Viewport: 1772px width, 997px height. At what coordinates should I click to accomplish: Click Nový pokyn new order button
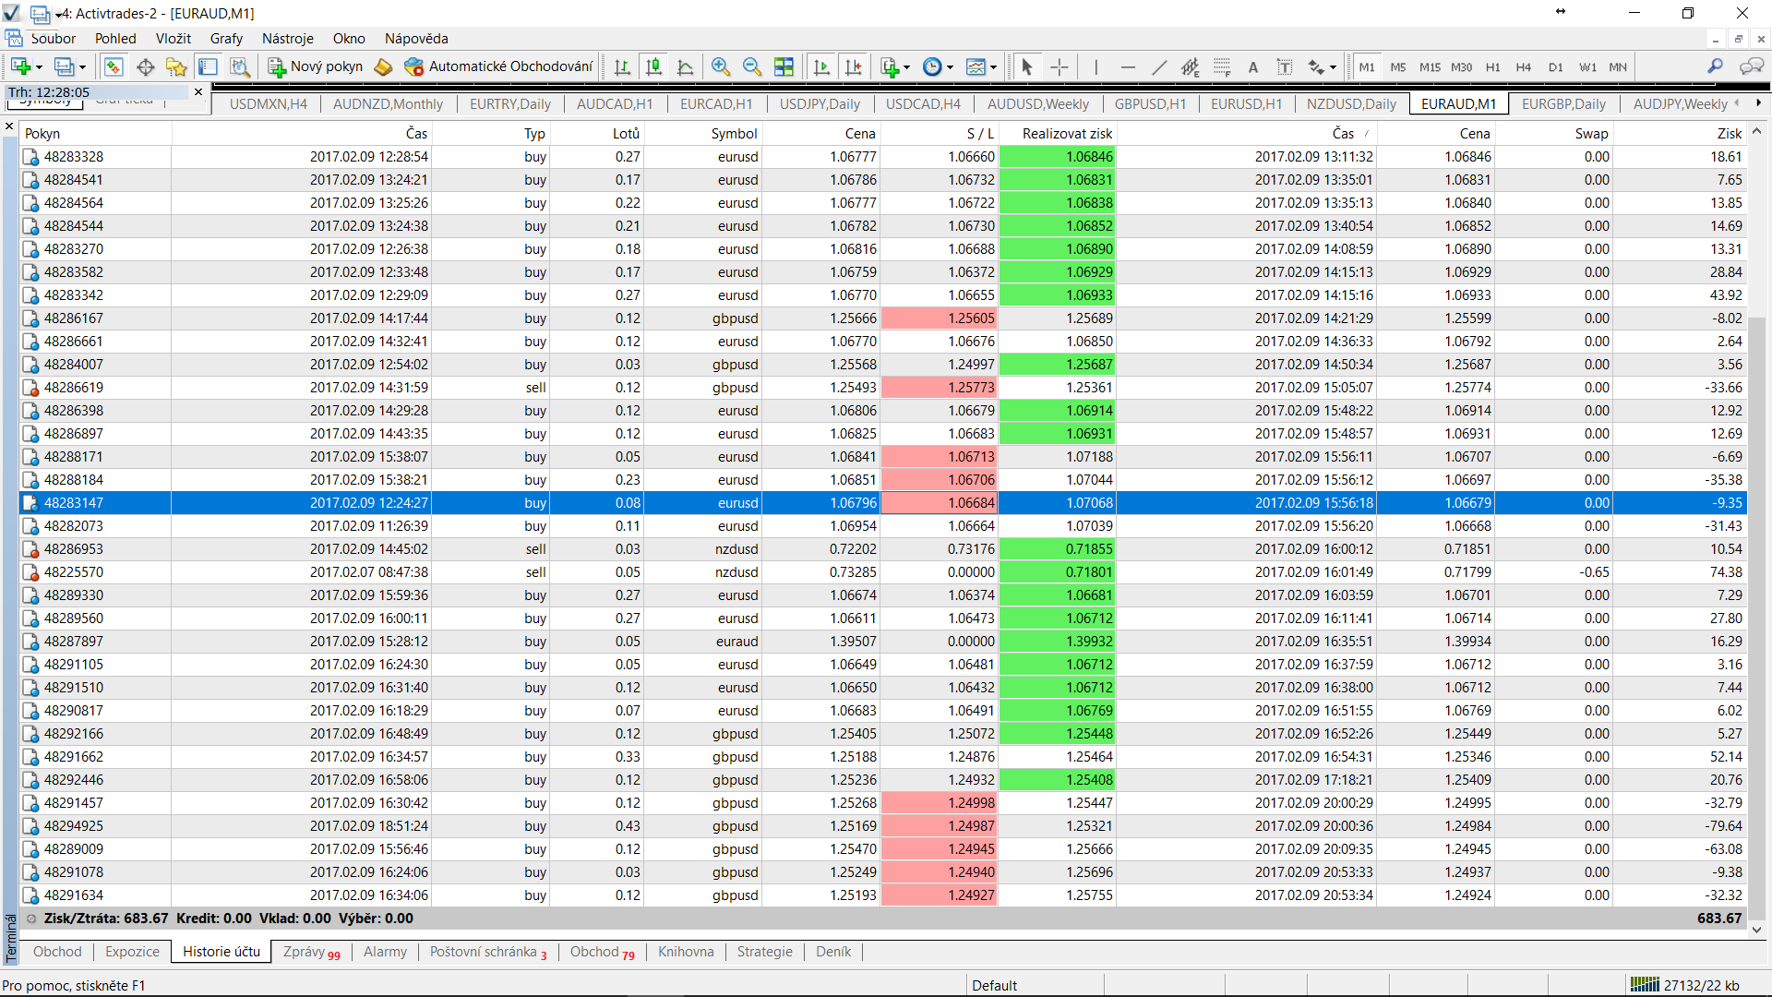[x=315, y=66]
